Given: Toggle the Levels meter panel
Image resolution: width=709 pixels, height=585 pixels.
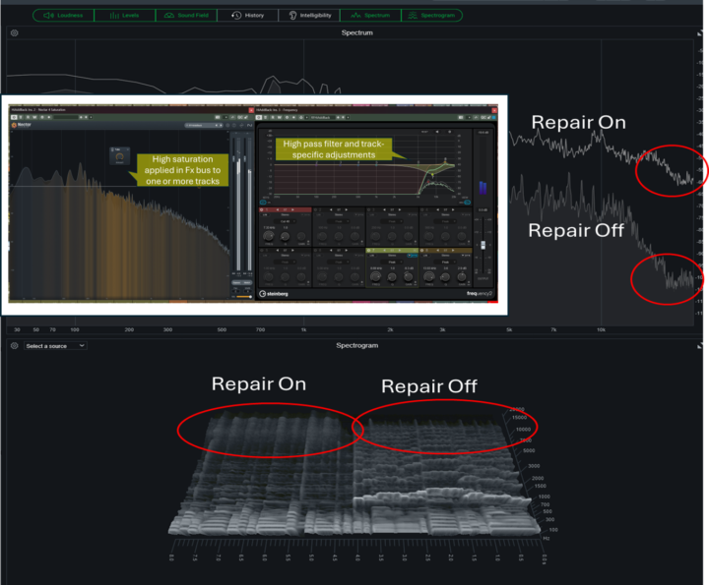Looking at the screenshot, I should 125,16.
